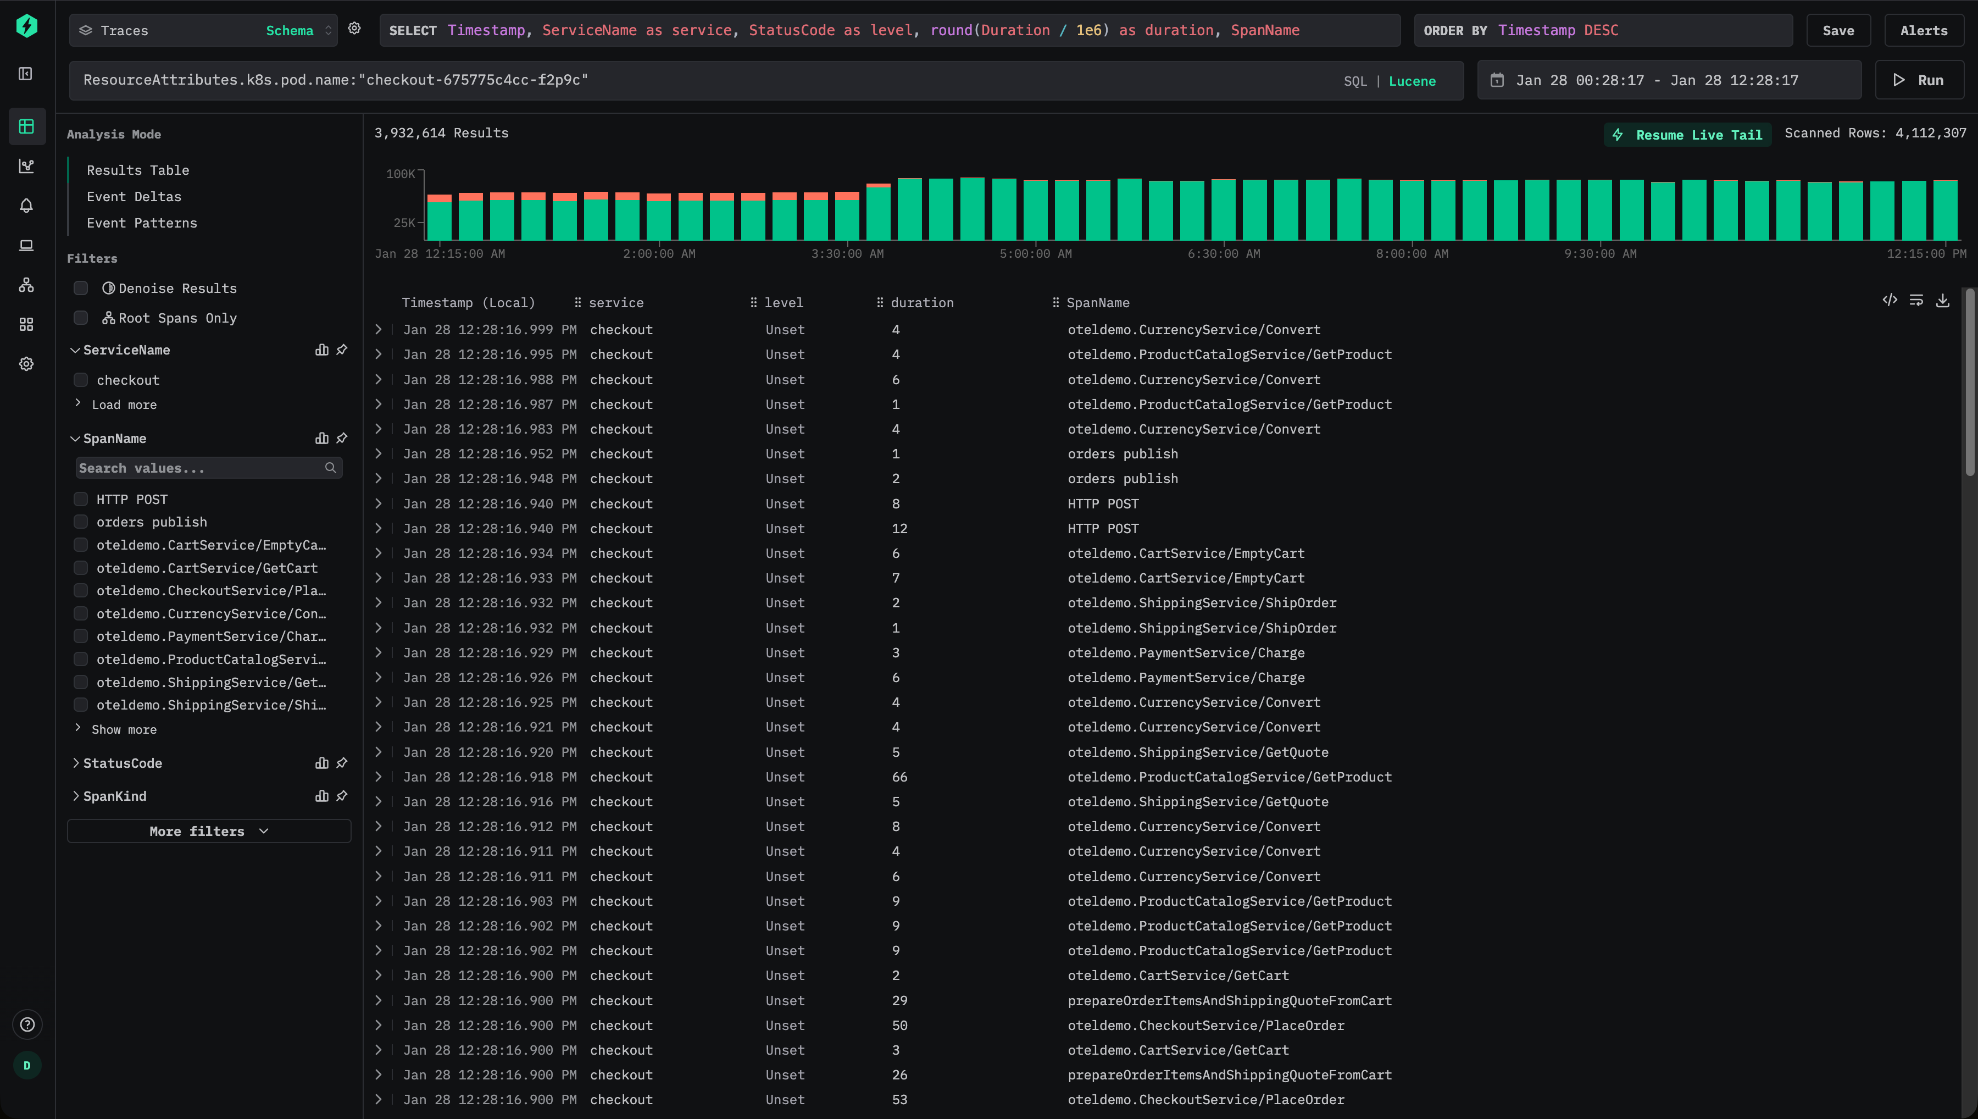Click the source settings gear icon
Viewport: 1978px width, 1119px height.
pos(354,29)
